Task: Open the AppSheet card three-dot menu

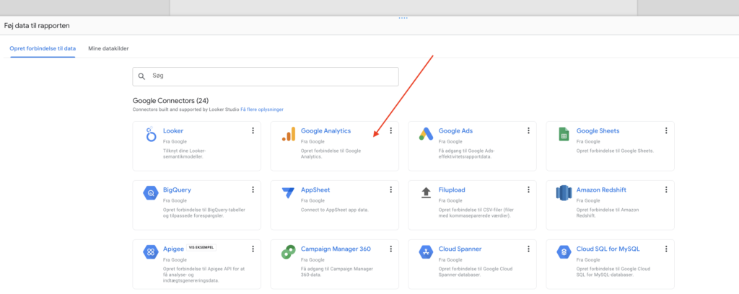Action: click(x=390, y=190)
